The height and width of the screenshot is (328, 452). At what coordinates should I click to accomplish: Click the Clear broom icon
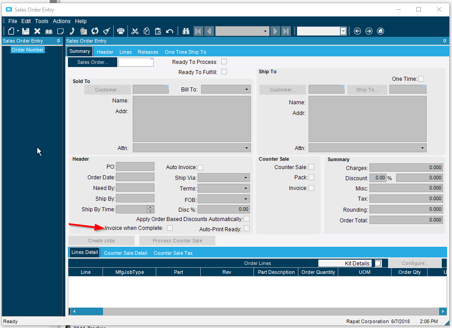click(x=107, y=31)
